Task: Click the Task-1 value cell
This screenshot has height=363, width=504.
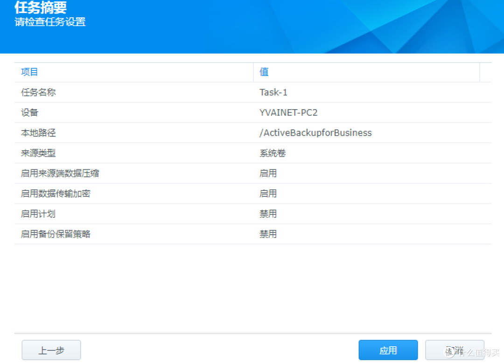Action: pyautogui.click(x=273, y=92)
